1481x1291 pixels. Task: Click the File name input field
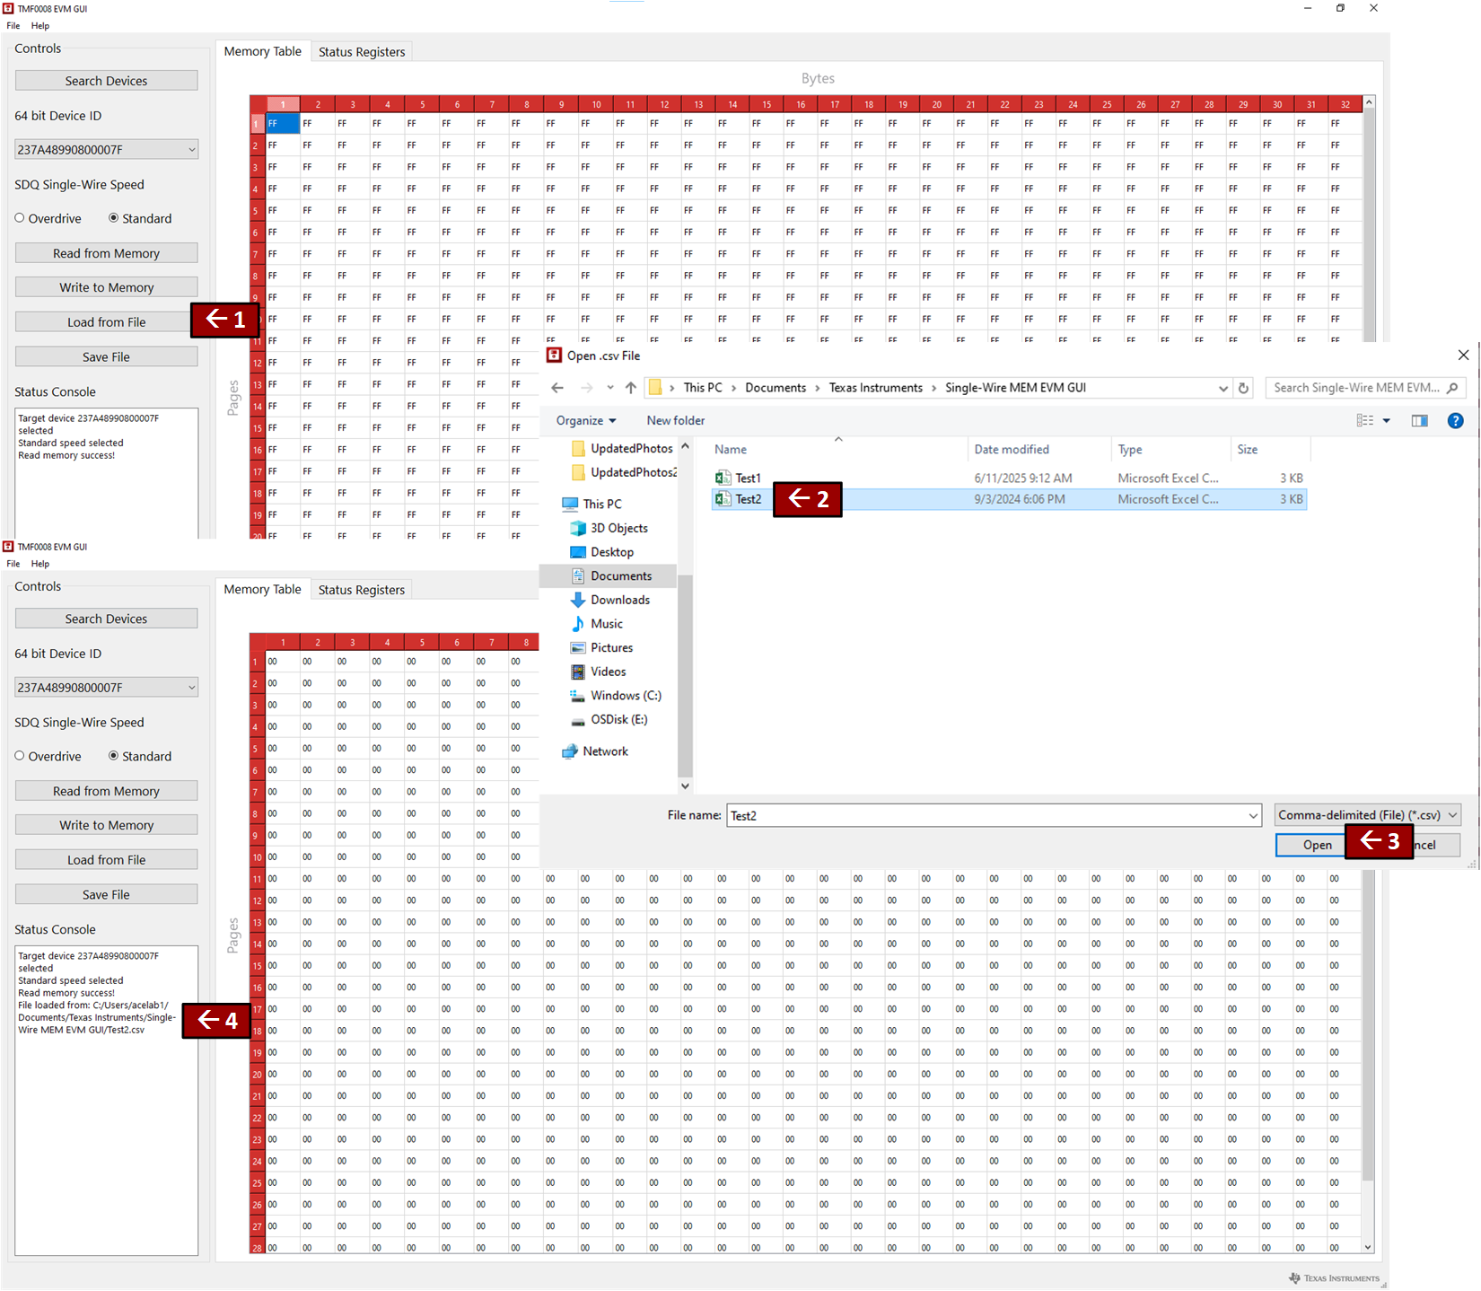click(x=987, y=815)
